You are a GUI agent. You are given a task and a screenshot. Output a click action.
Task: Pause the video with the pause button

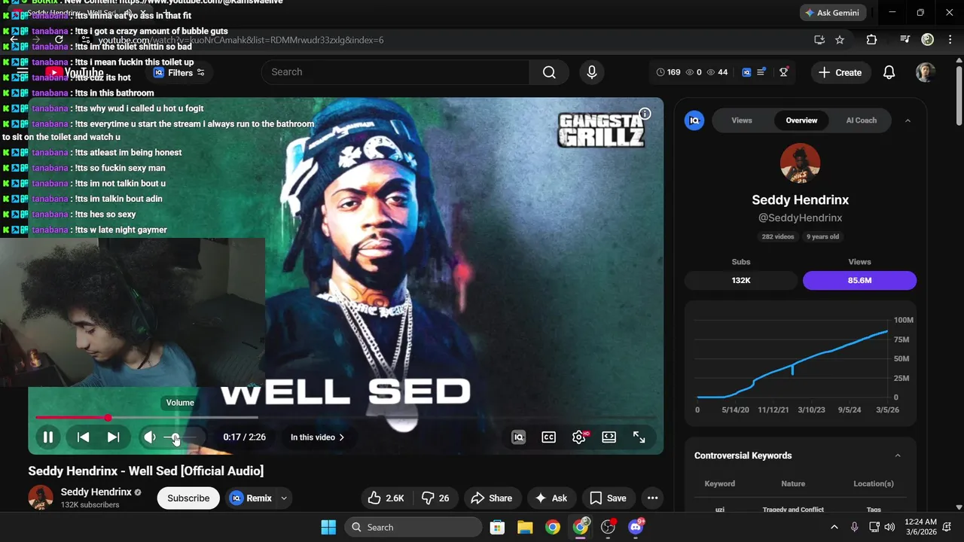[48, 437]
